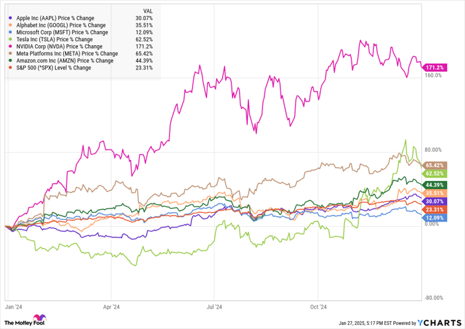Click the 44.39% Amazon end-value badge
465x329 pixels.
tap(436, 184)
